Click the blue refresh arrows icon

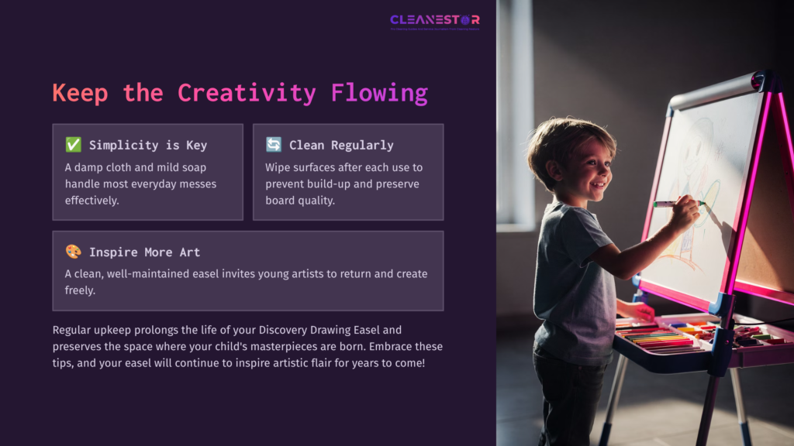tap(274, 145)
